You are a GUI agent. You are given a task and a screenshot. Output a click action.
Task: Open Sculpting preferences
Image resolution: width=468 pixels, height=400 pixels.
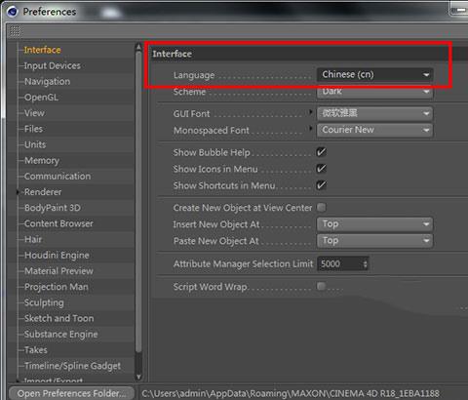coord(44,302)
